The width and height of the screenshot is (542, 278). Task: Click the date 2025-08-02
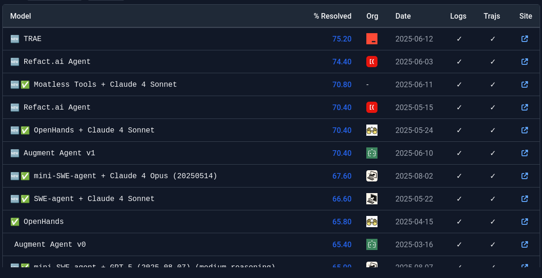414,176
